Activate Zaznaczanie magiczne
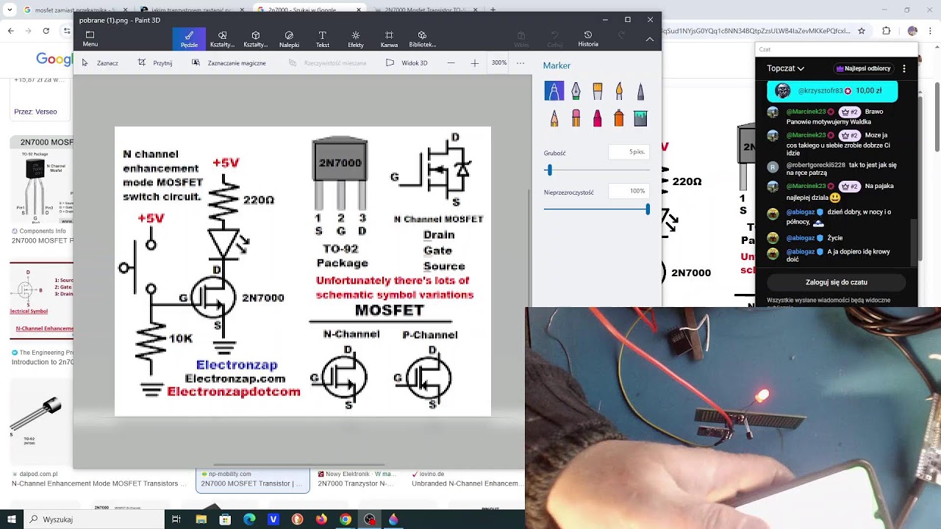 point(229,63)
